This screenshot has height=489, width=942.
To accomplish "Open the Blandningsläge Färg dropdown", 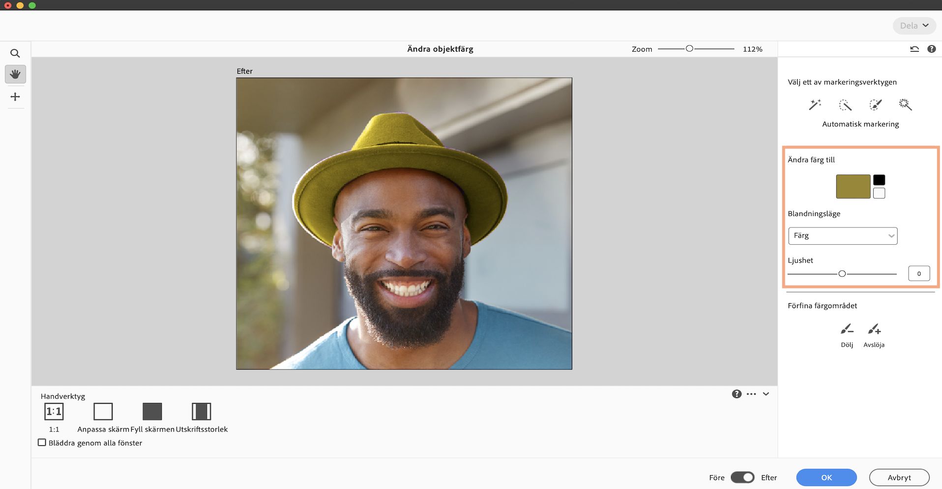I will coord(843,236).
